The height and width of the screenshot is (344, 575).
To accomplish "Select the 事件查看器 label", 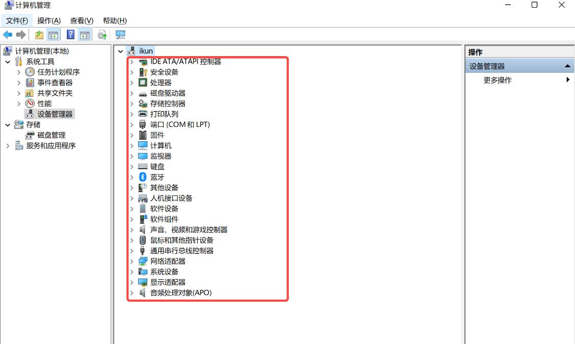I will pyautogui.click(x=55, y=83).
